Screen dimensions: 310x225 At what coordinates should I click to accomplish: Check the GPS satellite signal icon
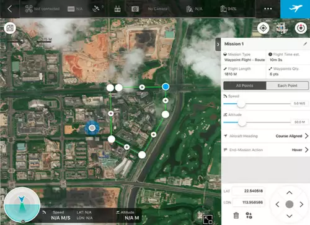click(x=96, y=9)
